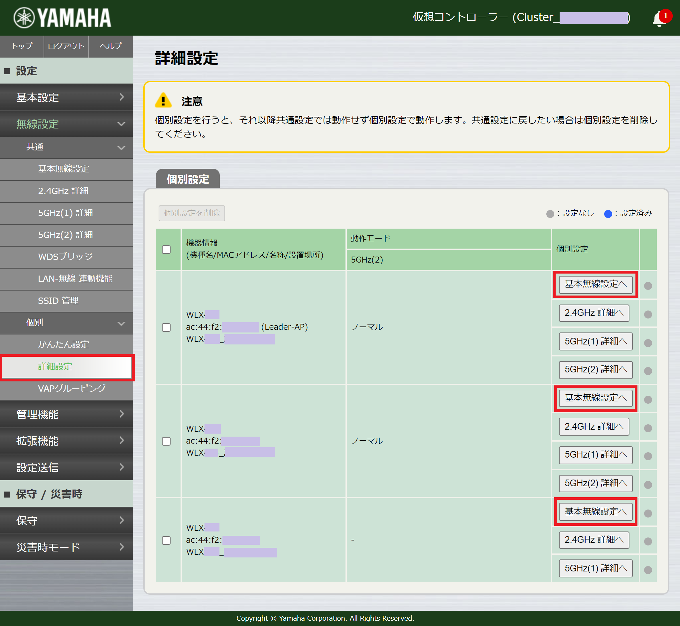Click the 個別設定を削除 button
Viewport: 680px width, 626px height.
click(x=191, y=213)
